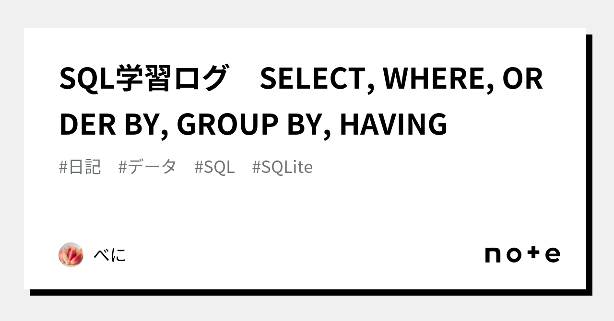The width and height of the screenshot is (614, 321).
Task: Click the word HAVING in the title
Action: pos(393,124)
